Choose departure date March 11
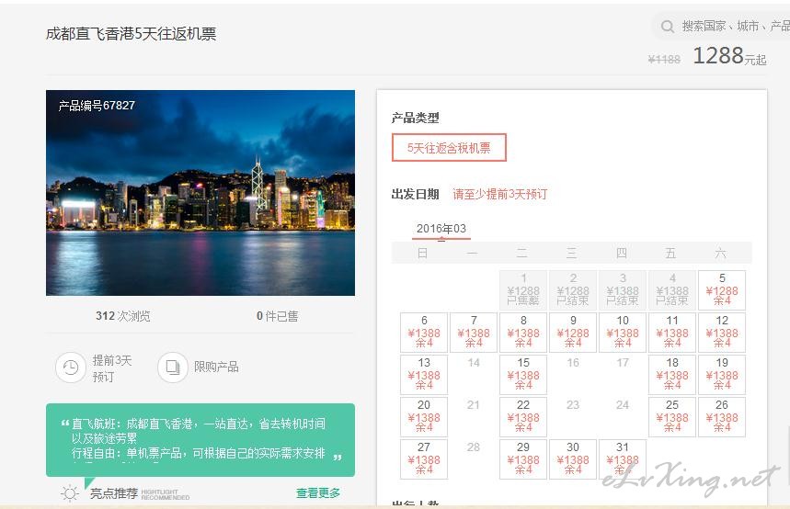 coord(672,333)
